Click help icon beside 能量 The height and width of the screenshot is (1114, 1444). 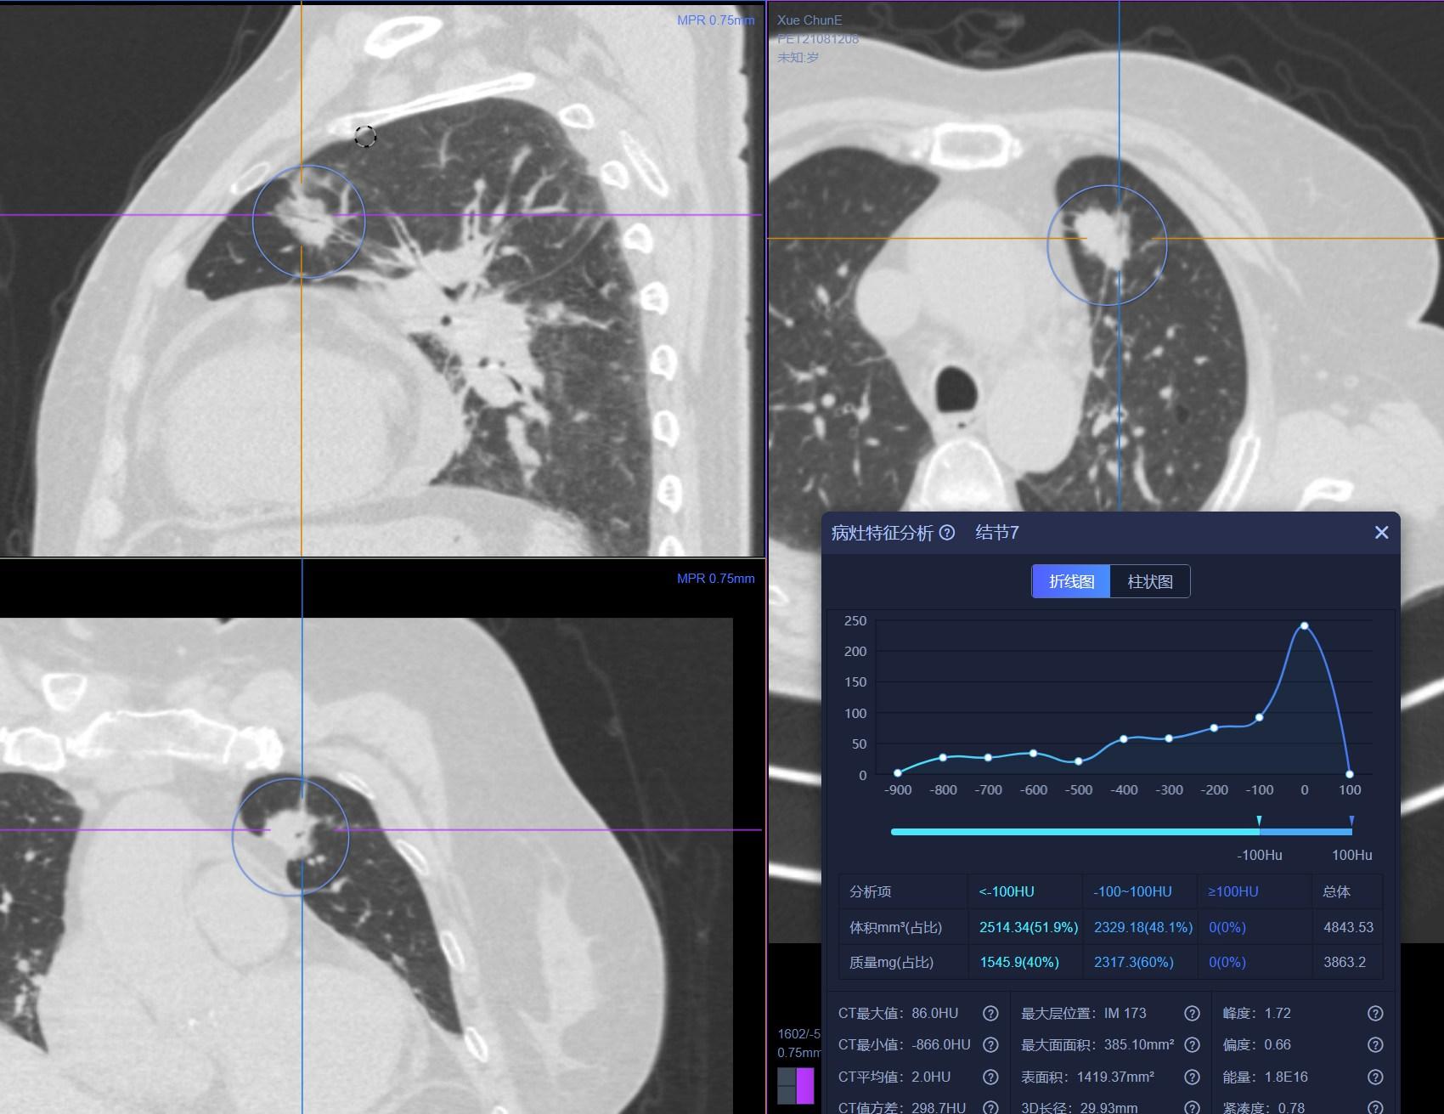pyautogui.click(x=1375, y=1077)
